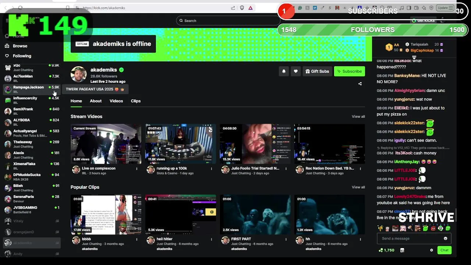
Task: Open options menu for hh clip
Action: 360,239
